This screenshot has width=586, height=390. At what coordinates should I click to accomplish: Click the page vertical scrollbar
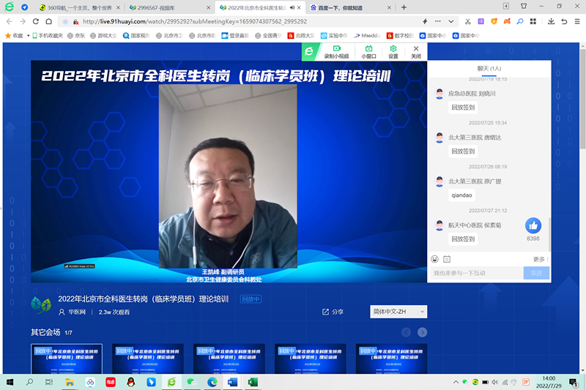point(582,99)
